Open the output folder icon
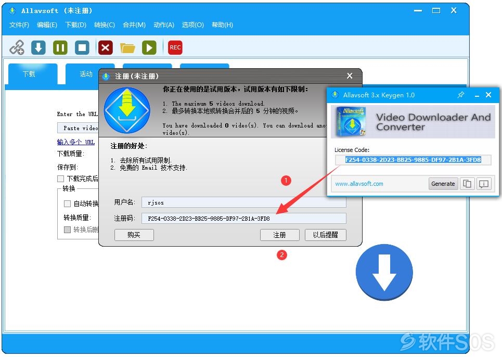This screenshot has height=357, width=502. [x=127, y=48]
